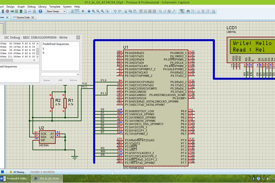
Task: Click the Cut scissors icon
Action: (125, 11)
